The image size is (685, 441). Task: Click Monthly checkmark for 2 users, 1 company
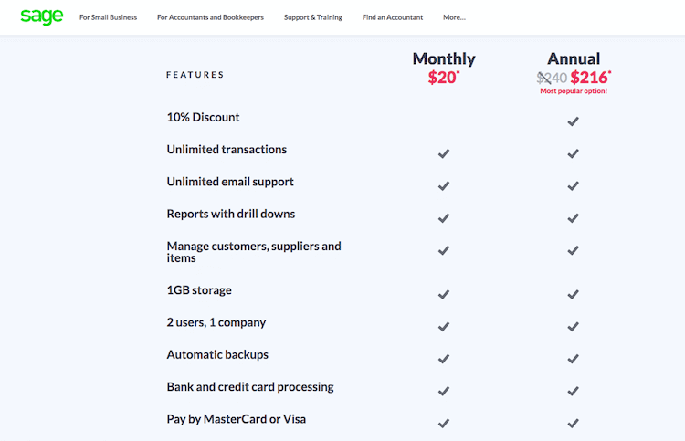[x=444, y=326]
